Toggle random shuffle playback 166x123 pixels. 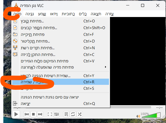tap(80, 114)
